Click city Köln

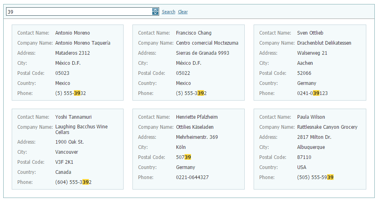click(181, 147)
